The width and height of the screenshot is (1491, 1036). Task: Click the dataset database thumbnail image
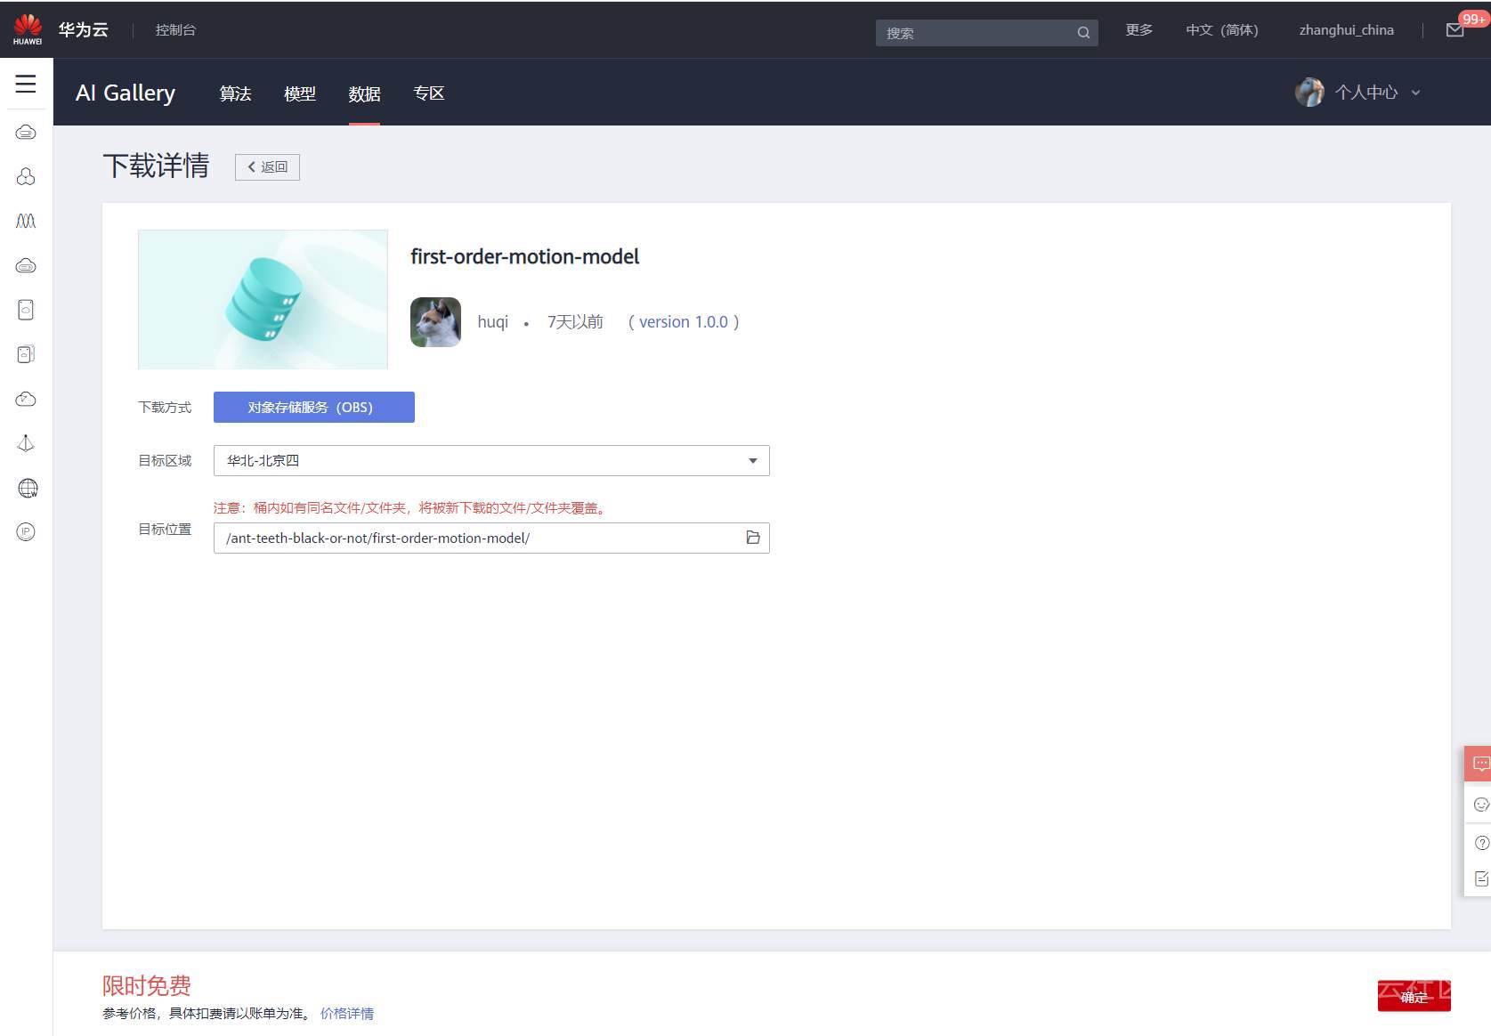[x=263, y=299]
